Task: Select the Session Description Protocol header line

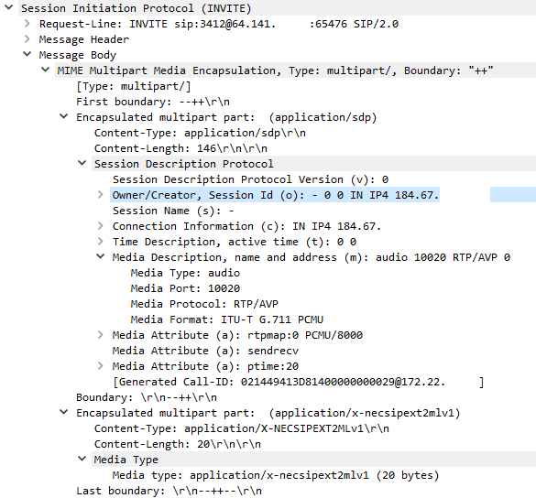Action: tap(184, 164)
